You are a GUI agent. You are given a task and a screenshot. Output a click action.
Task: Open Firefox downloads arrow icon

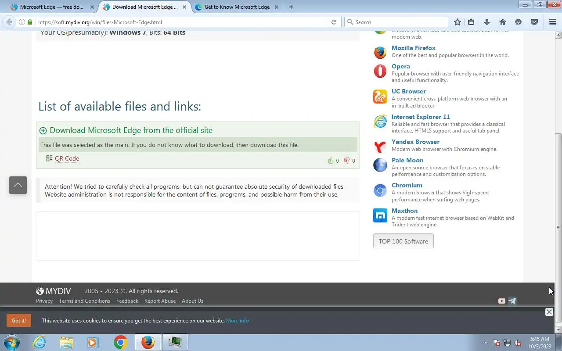[487, 22]
